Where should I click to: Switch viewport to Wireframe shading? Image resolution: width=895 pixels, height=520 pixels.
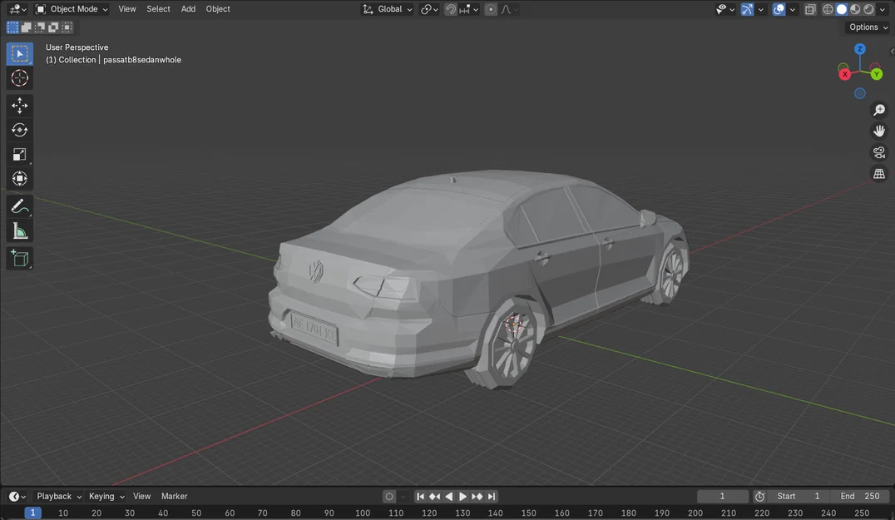click(x=828, y=9)
